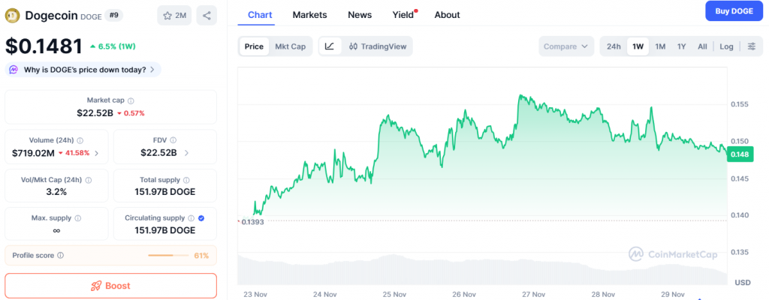Click the share icon beside Dogecoin title
The height and width of the screenshot is (300, 769).
coord(207,15)
